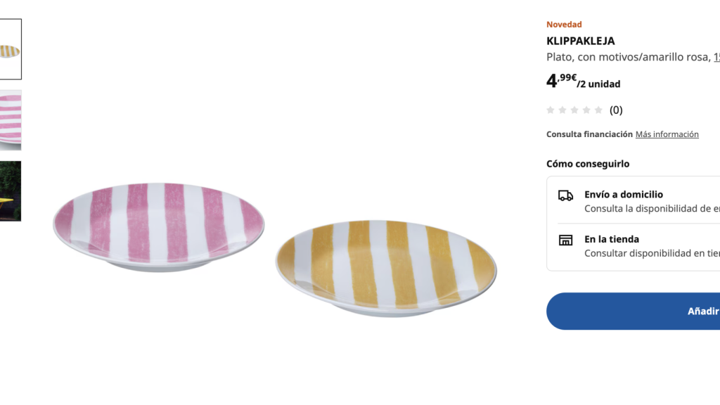Click the Novedad label
This screenshot has width=720, height=405.
(564, 24)
